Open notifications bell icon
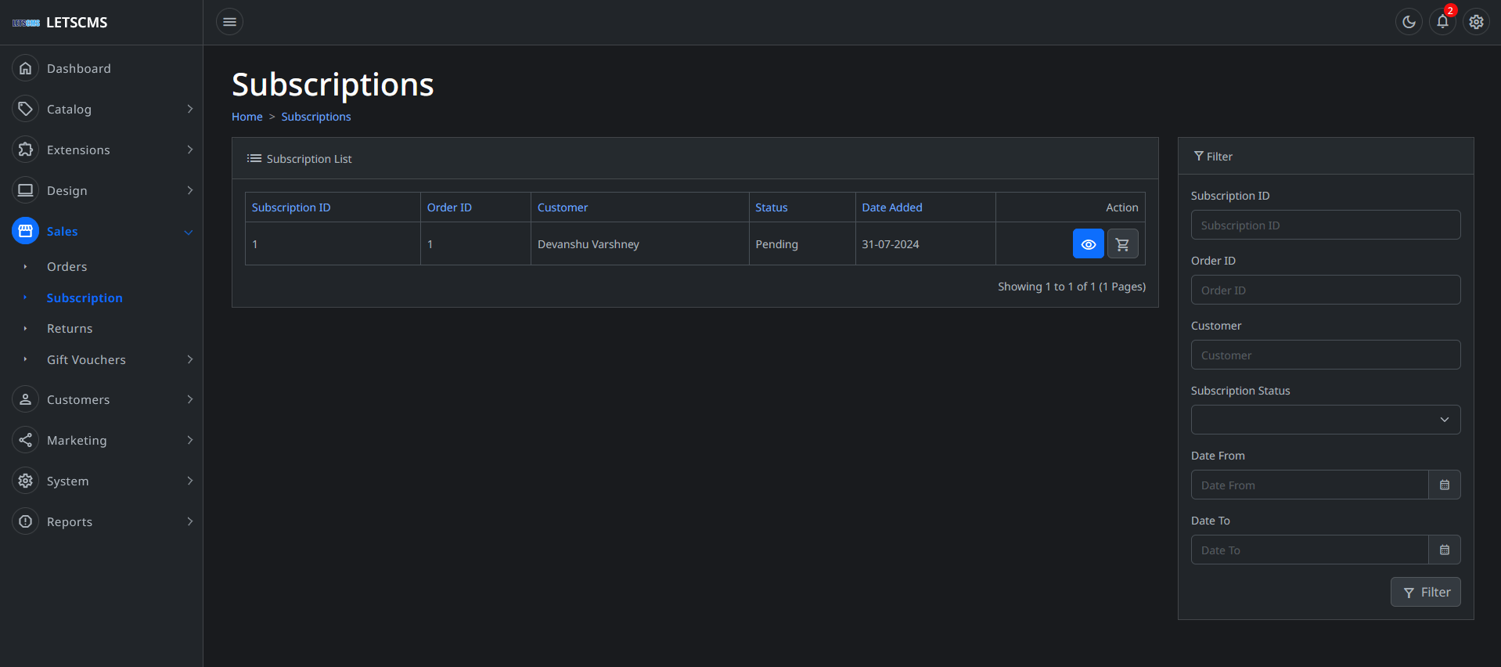 point(1442,22)
